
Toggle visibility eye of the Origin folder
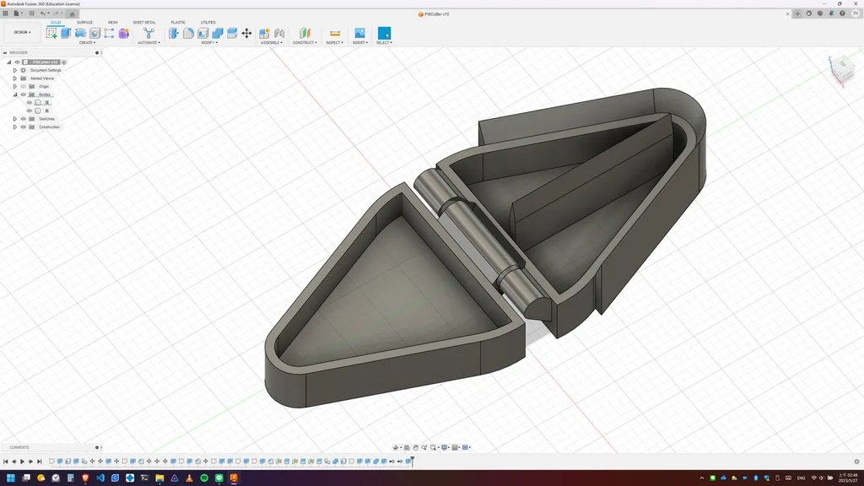[23, 86]
